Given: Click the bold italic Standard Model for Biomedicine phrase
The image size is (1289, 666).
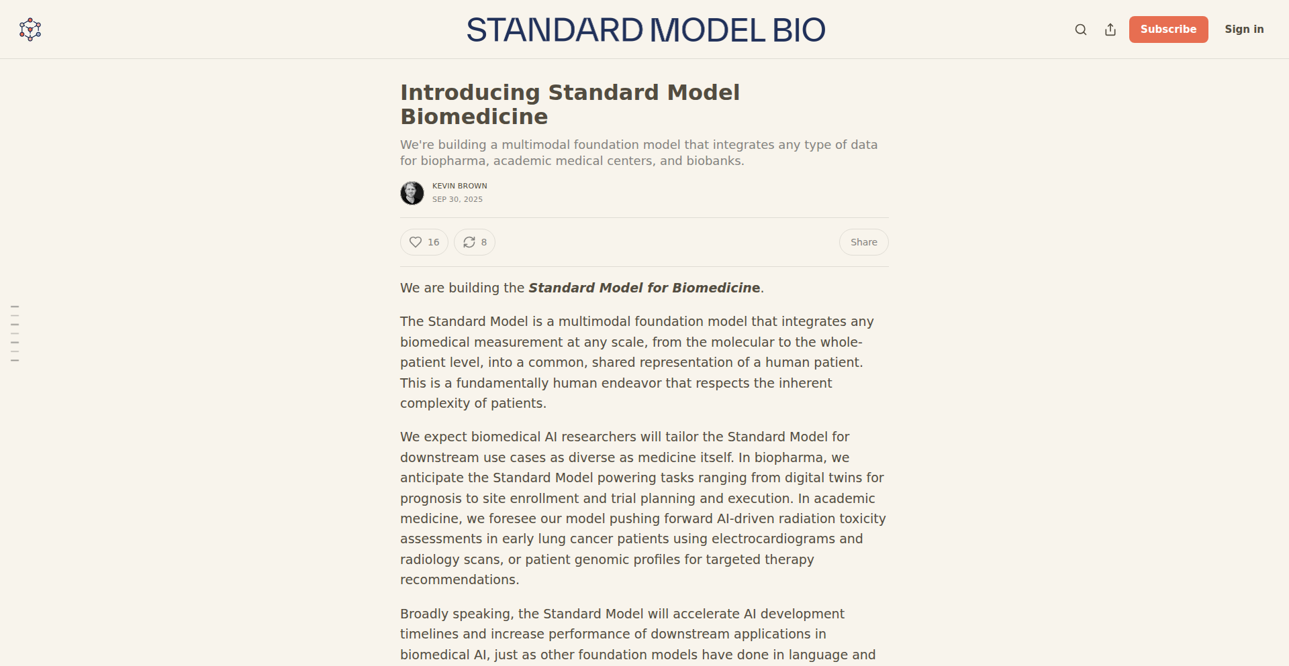Looking at the screenshot, I should 644,288.
